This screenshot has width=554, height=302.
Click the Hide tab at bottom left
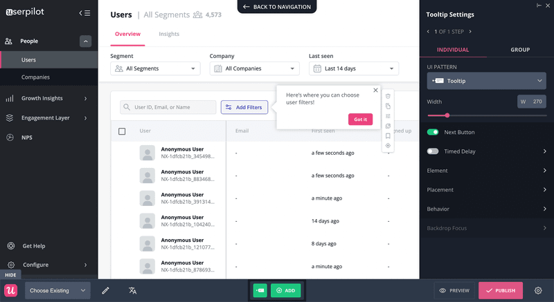pos(10,275)
